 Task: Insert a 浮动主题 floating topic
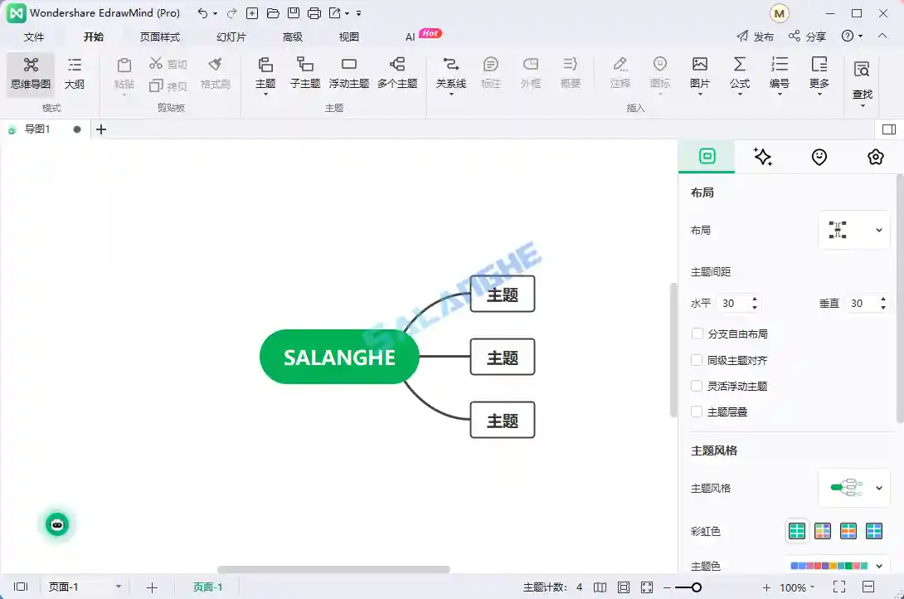click(348, 75)
